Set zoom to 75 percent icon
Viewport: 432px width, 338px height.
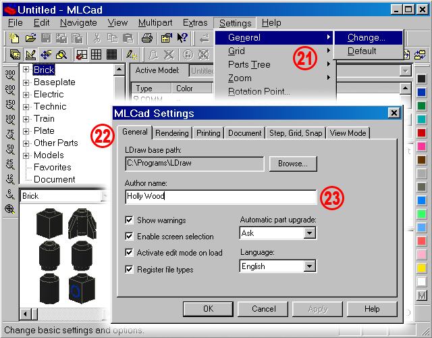tap(10, 135)
